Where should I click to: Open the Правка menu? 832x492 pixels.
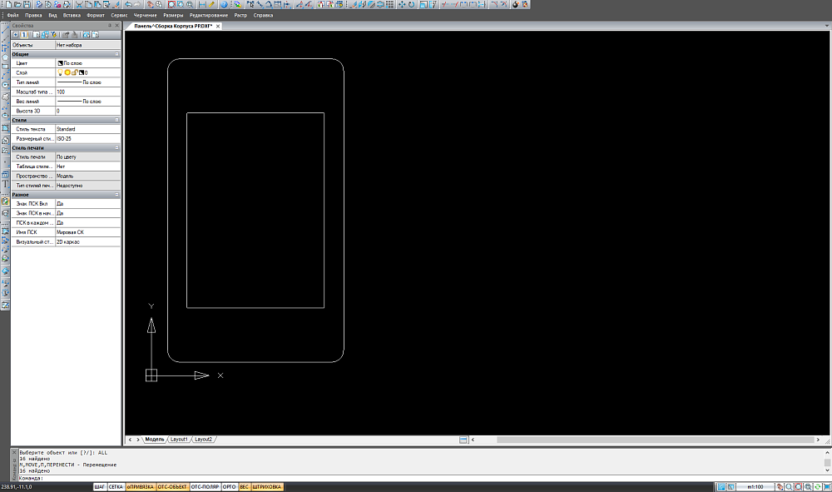click(33, 15)
